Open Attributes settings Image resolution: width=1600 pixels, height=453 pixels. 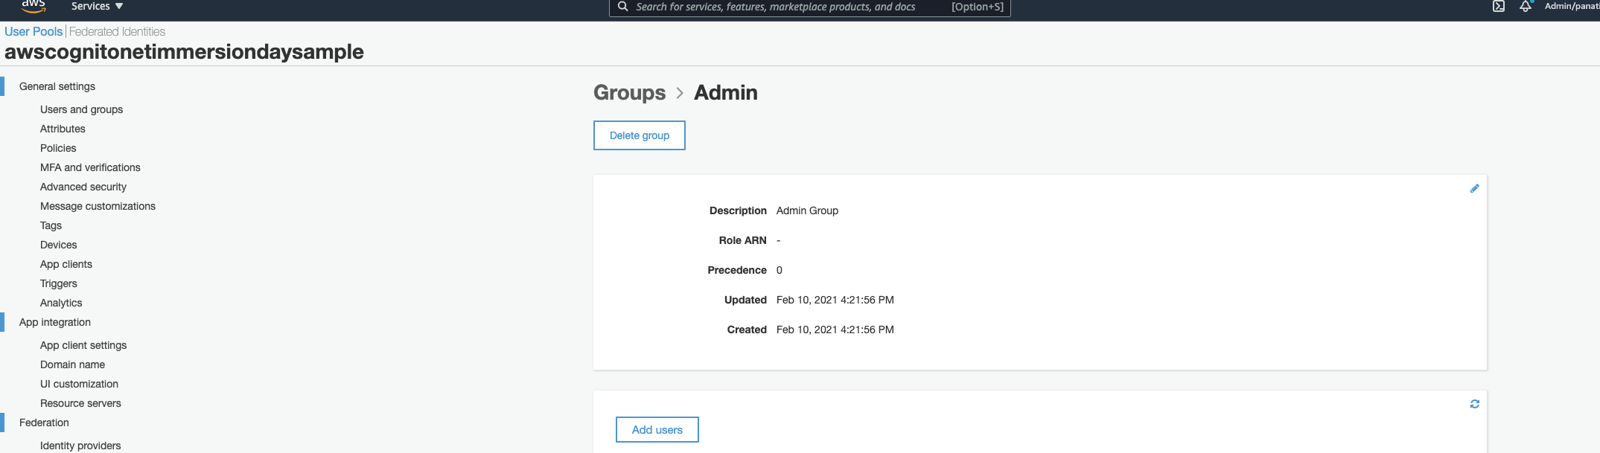tap(63, 129)
